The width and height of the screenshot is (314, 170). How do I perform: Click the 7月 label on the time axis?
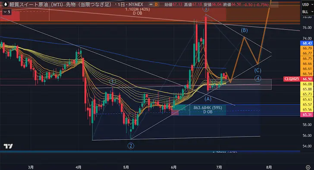pos(219,167)
